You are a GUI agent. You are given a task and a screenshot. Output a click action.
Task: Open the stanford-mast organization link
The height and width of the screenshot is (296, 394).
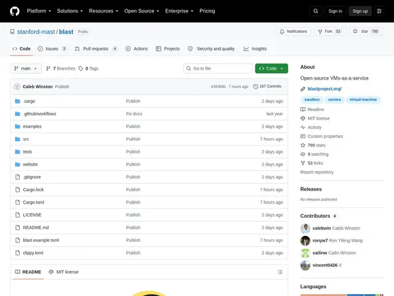click(36, 31)
